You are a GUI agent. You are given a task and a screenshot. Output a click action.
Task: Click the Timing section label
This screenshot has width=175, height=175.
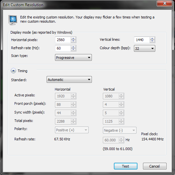pos(22,71)
